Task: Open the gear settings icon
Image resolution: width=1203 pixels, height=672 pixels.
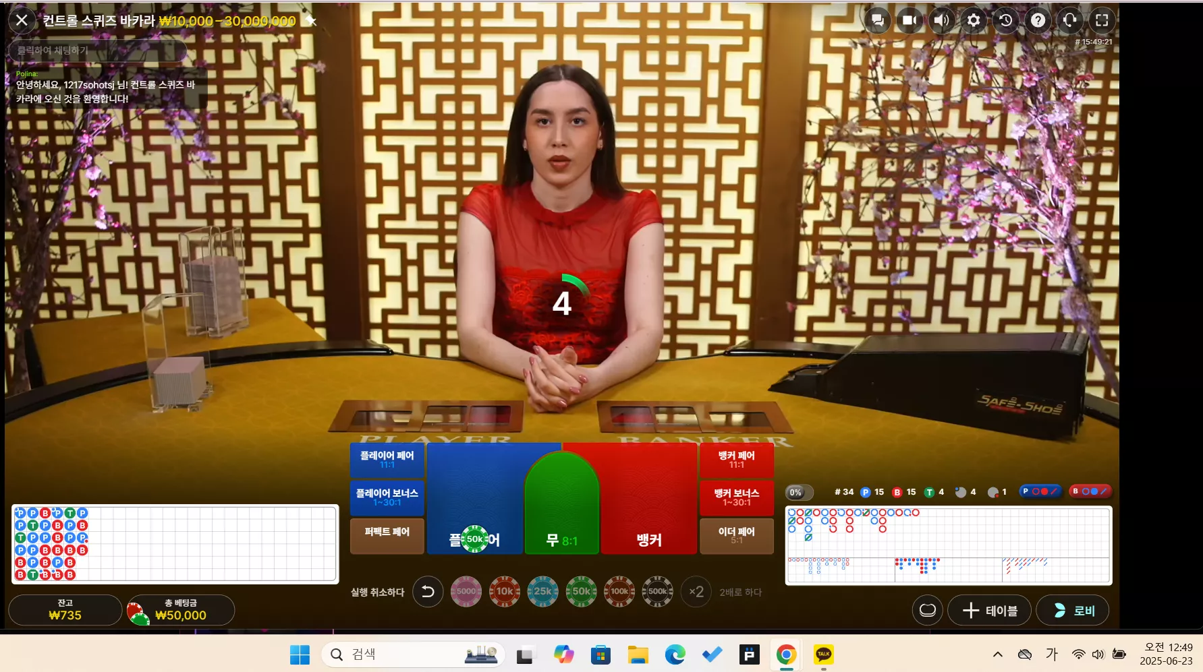Action: [974, 20]
